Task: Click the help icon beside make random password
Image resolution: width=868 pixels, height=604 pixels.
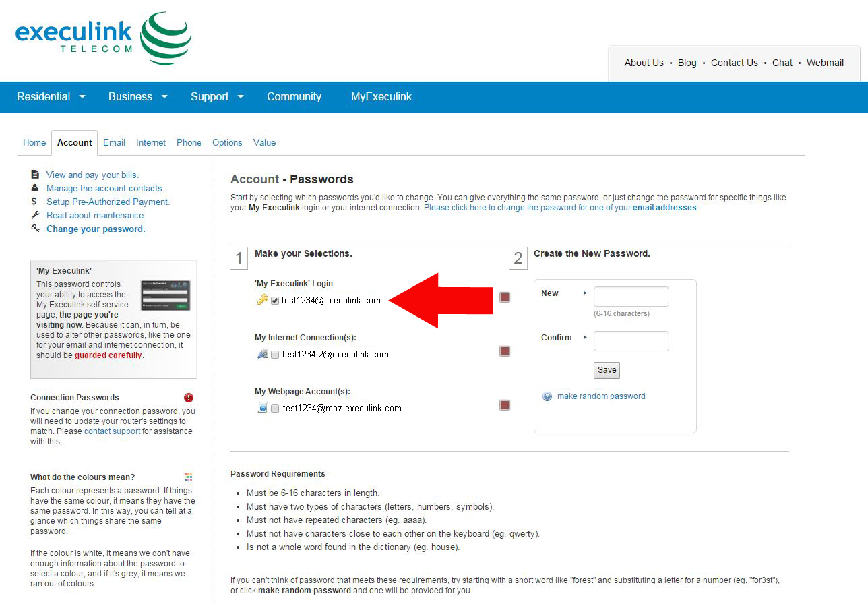Action: (547, 396)
